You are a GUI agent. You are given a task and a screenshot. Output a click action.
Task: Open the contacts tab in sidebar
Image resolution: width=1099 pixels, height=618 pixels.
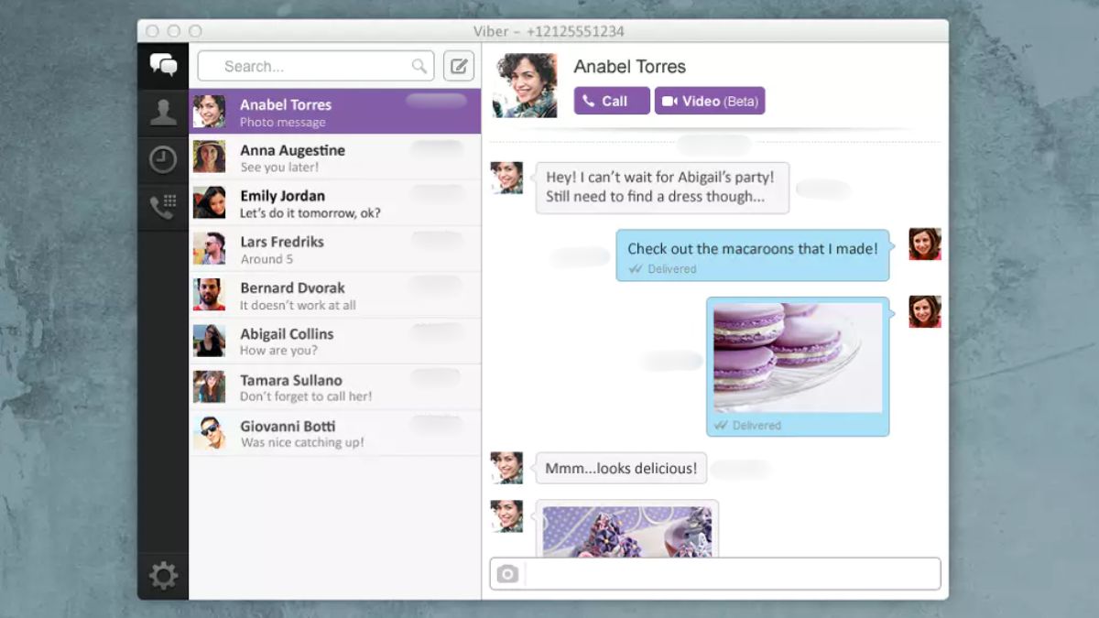[x=163, y=112]
